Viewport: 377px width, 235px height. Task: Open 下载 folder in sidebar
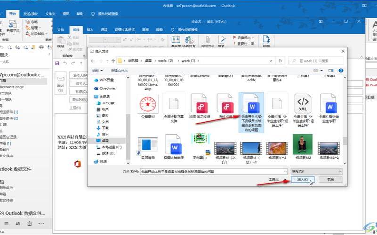(x=103, y=128)
